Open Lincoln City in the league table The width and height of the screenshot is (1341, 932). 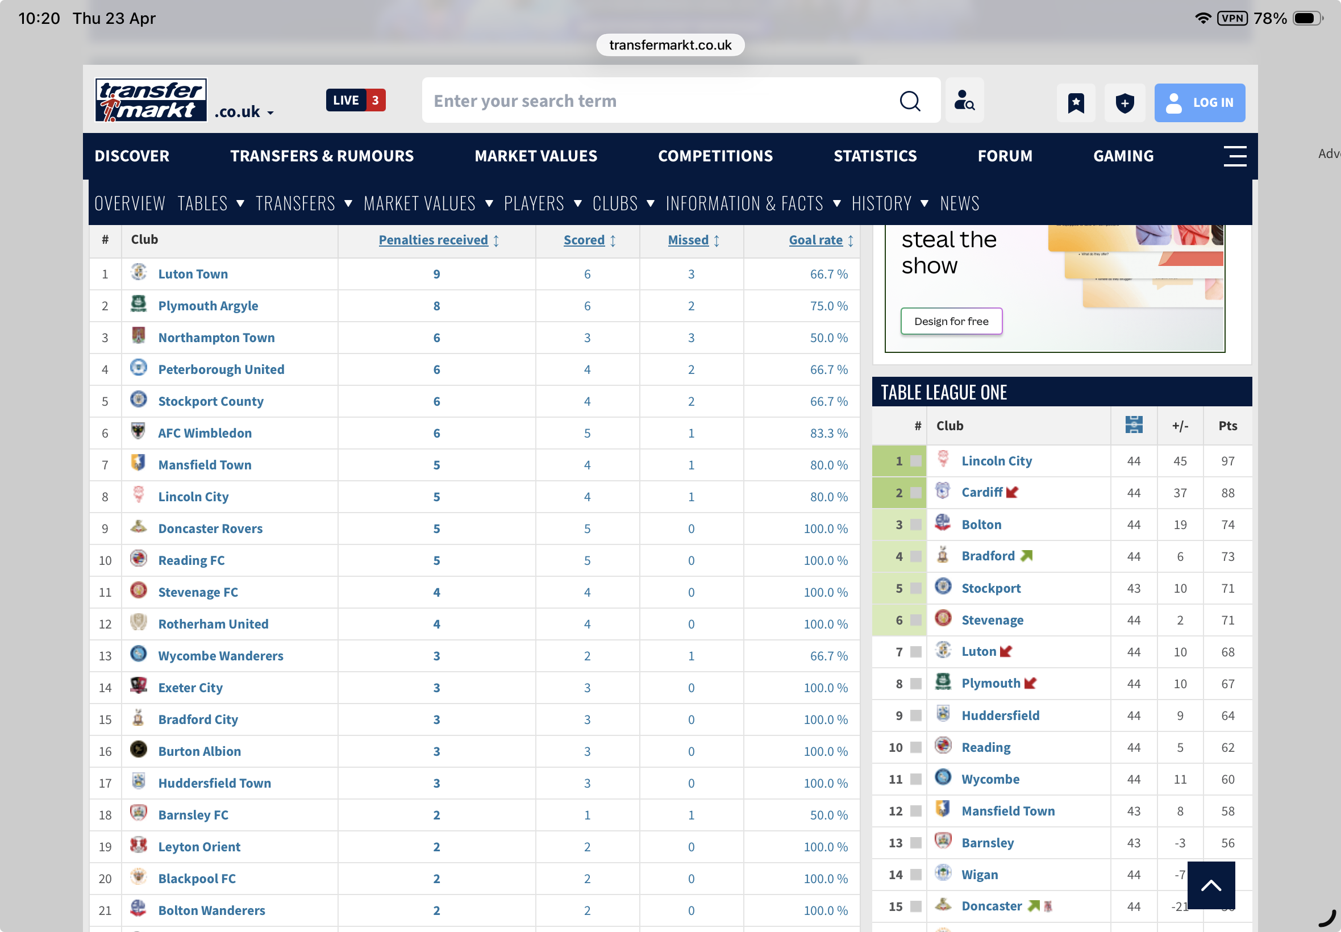[997, 461]
